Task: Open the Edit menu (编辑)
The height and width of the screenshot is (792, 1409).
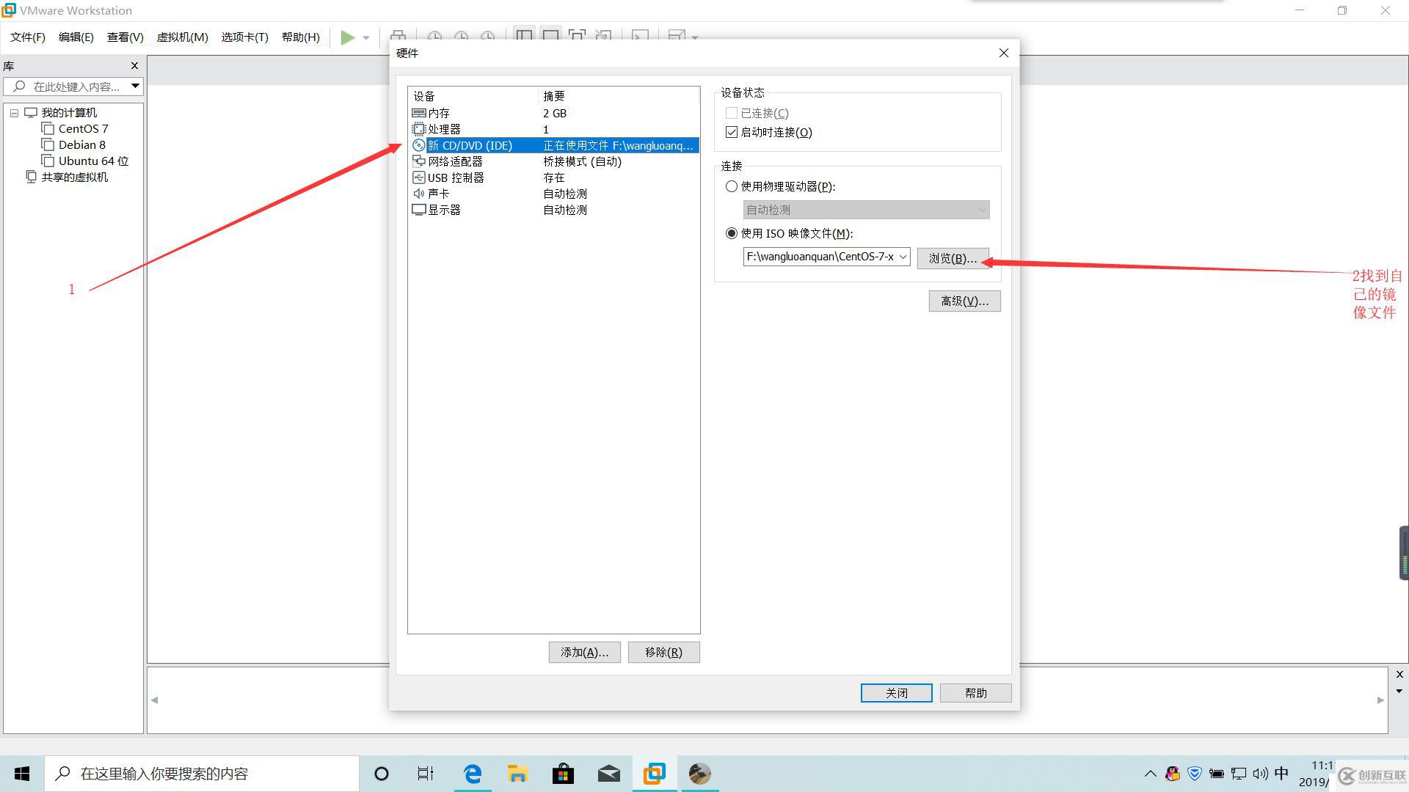Action: (x=76, y=37)
